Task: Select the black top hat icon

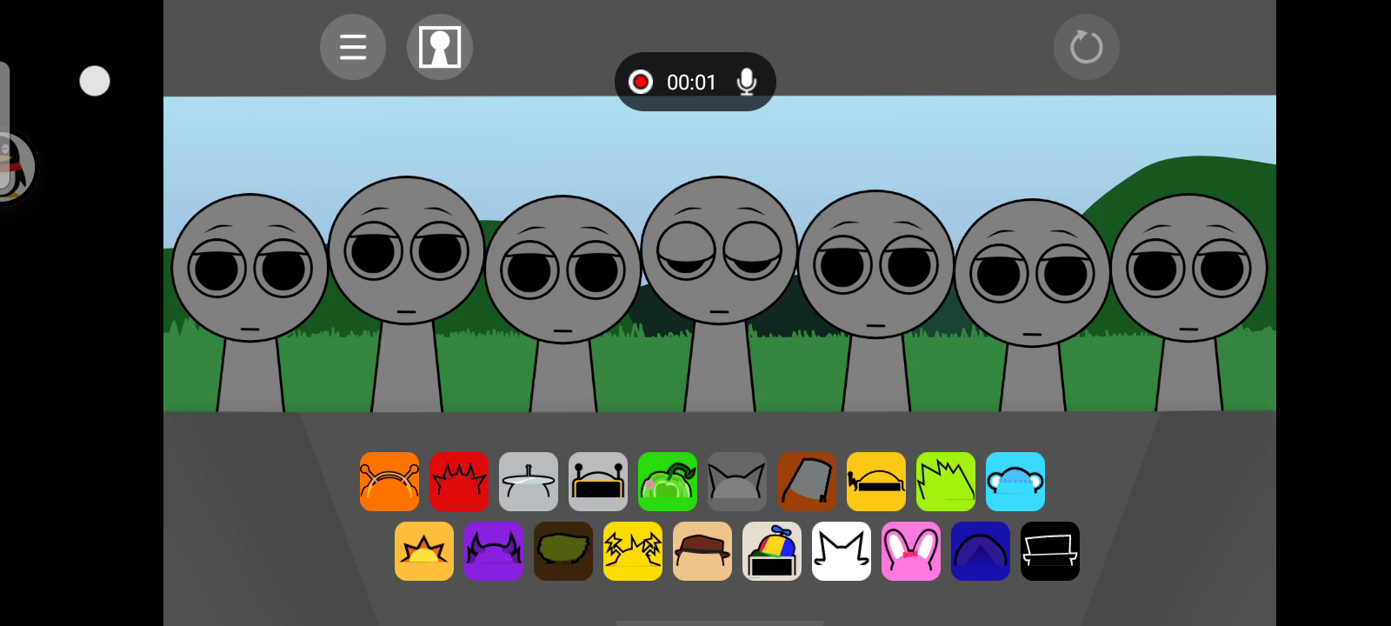Action: 1050,551
